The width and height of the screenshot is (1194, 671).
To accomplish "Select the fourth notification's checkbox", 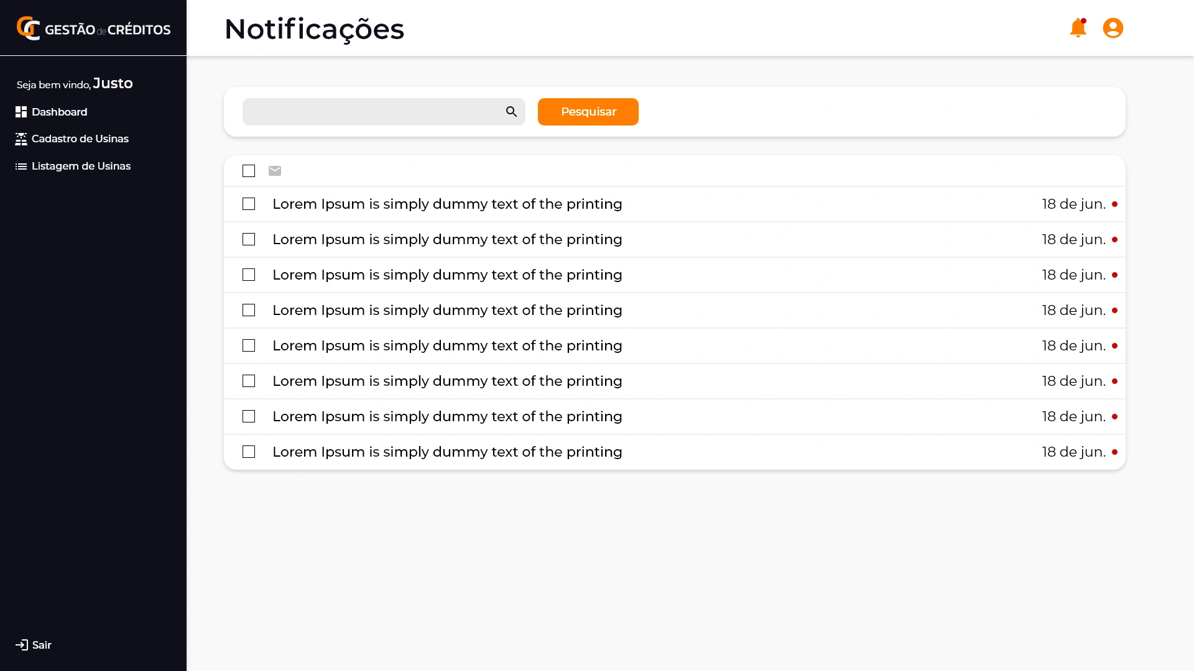I will (249, 310).
